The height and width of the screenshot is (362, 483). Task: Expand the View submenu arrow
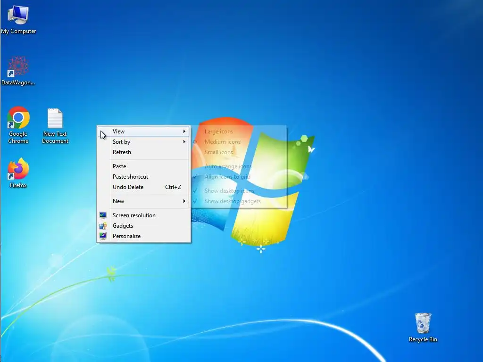click(x=184, y=132)
